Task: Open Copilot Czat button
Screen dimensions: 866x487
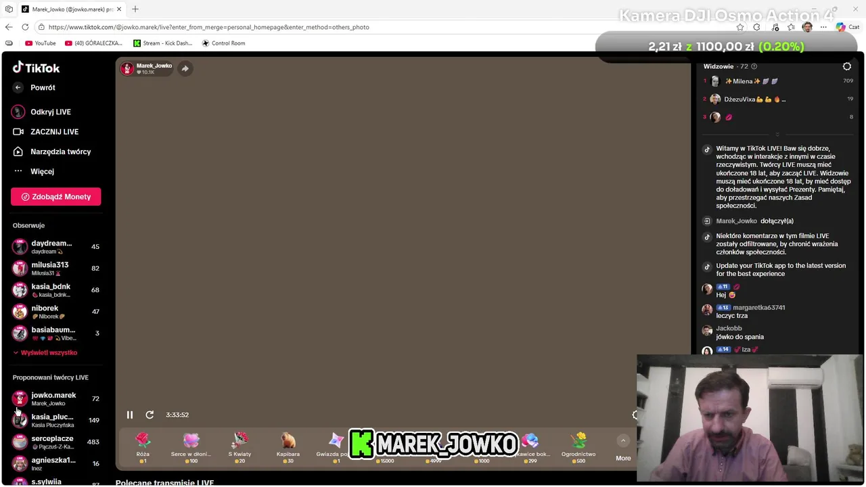Action: 847,27
